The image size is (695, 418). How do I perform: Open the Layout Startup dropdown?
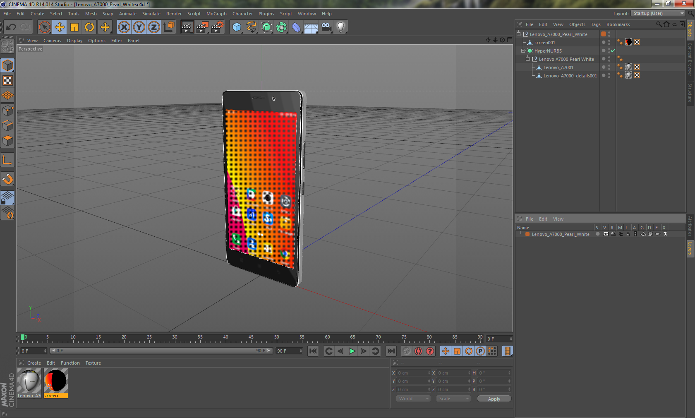[658, 13]
